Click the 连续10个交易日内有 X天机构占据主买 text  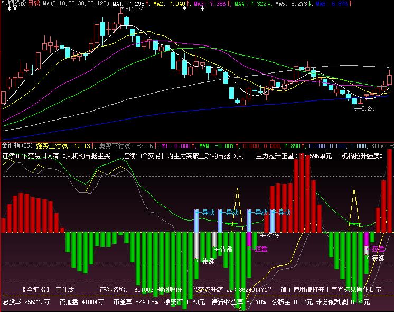57,156
